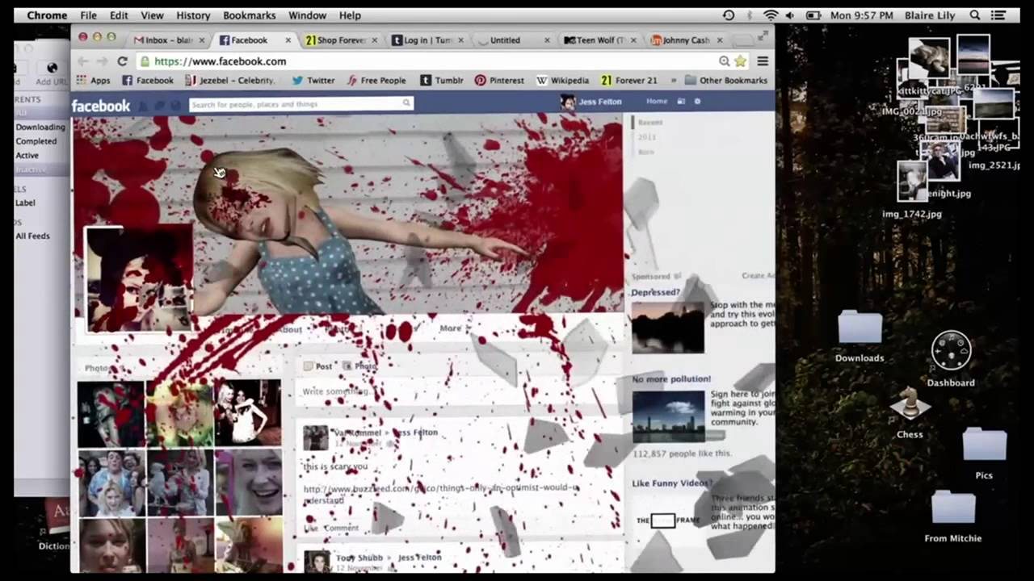Open the Chess application on desktop
This screenshot has width=1034, height=581.
click(x=910, y=408)
